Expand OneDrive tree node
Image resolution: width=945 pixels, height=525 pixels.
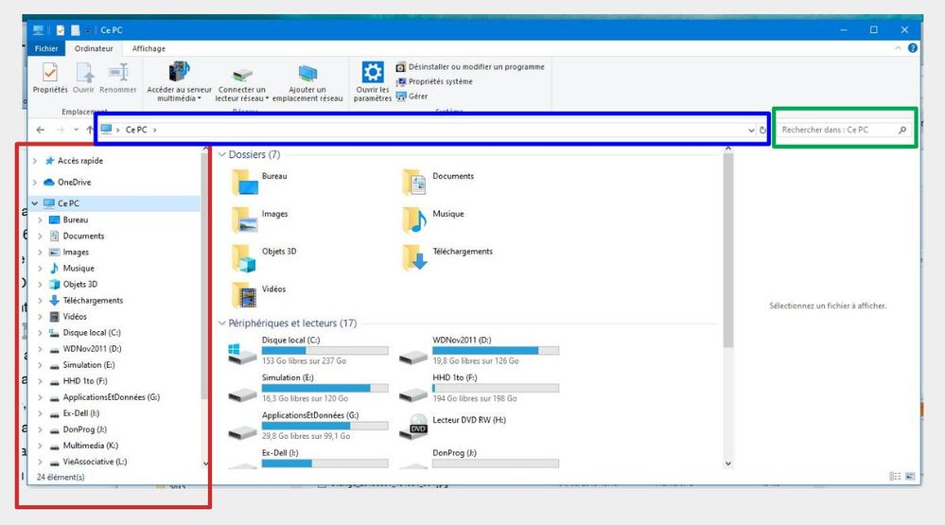pyautogui.click(x=35, y=183)
